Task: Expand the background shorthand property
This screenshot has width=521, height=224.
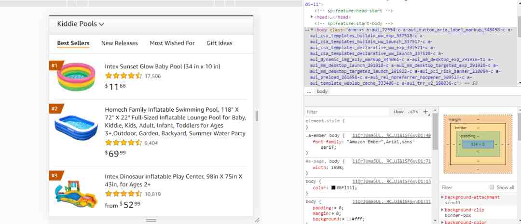Action: tap(343, 219)
